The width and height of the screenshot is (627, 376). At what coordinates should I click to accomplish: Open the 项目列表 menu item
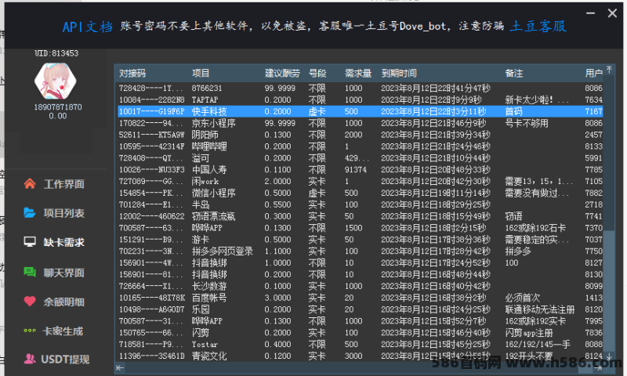point(64,213)
